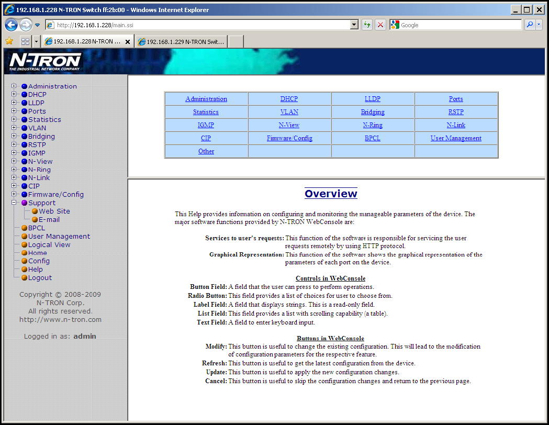Select Statistics in the sidebar tree
The width and height of the screenshot is (549, 425).
(x=44, y=119)
